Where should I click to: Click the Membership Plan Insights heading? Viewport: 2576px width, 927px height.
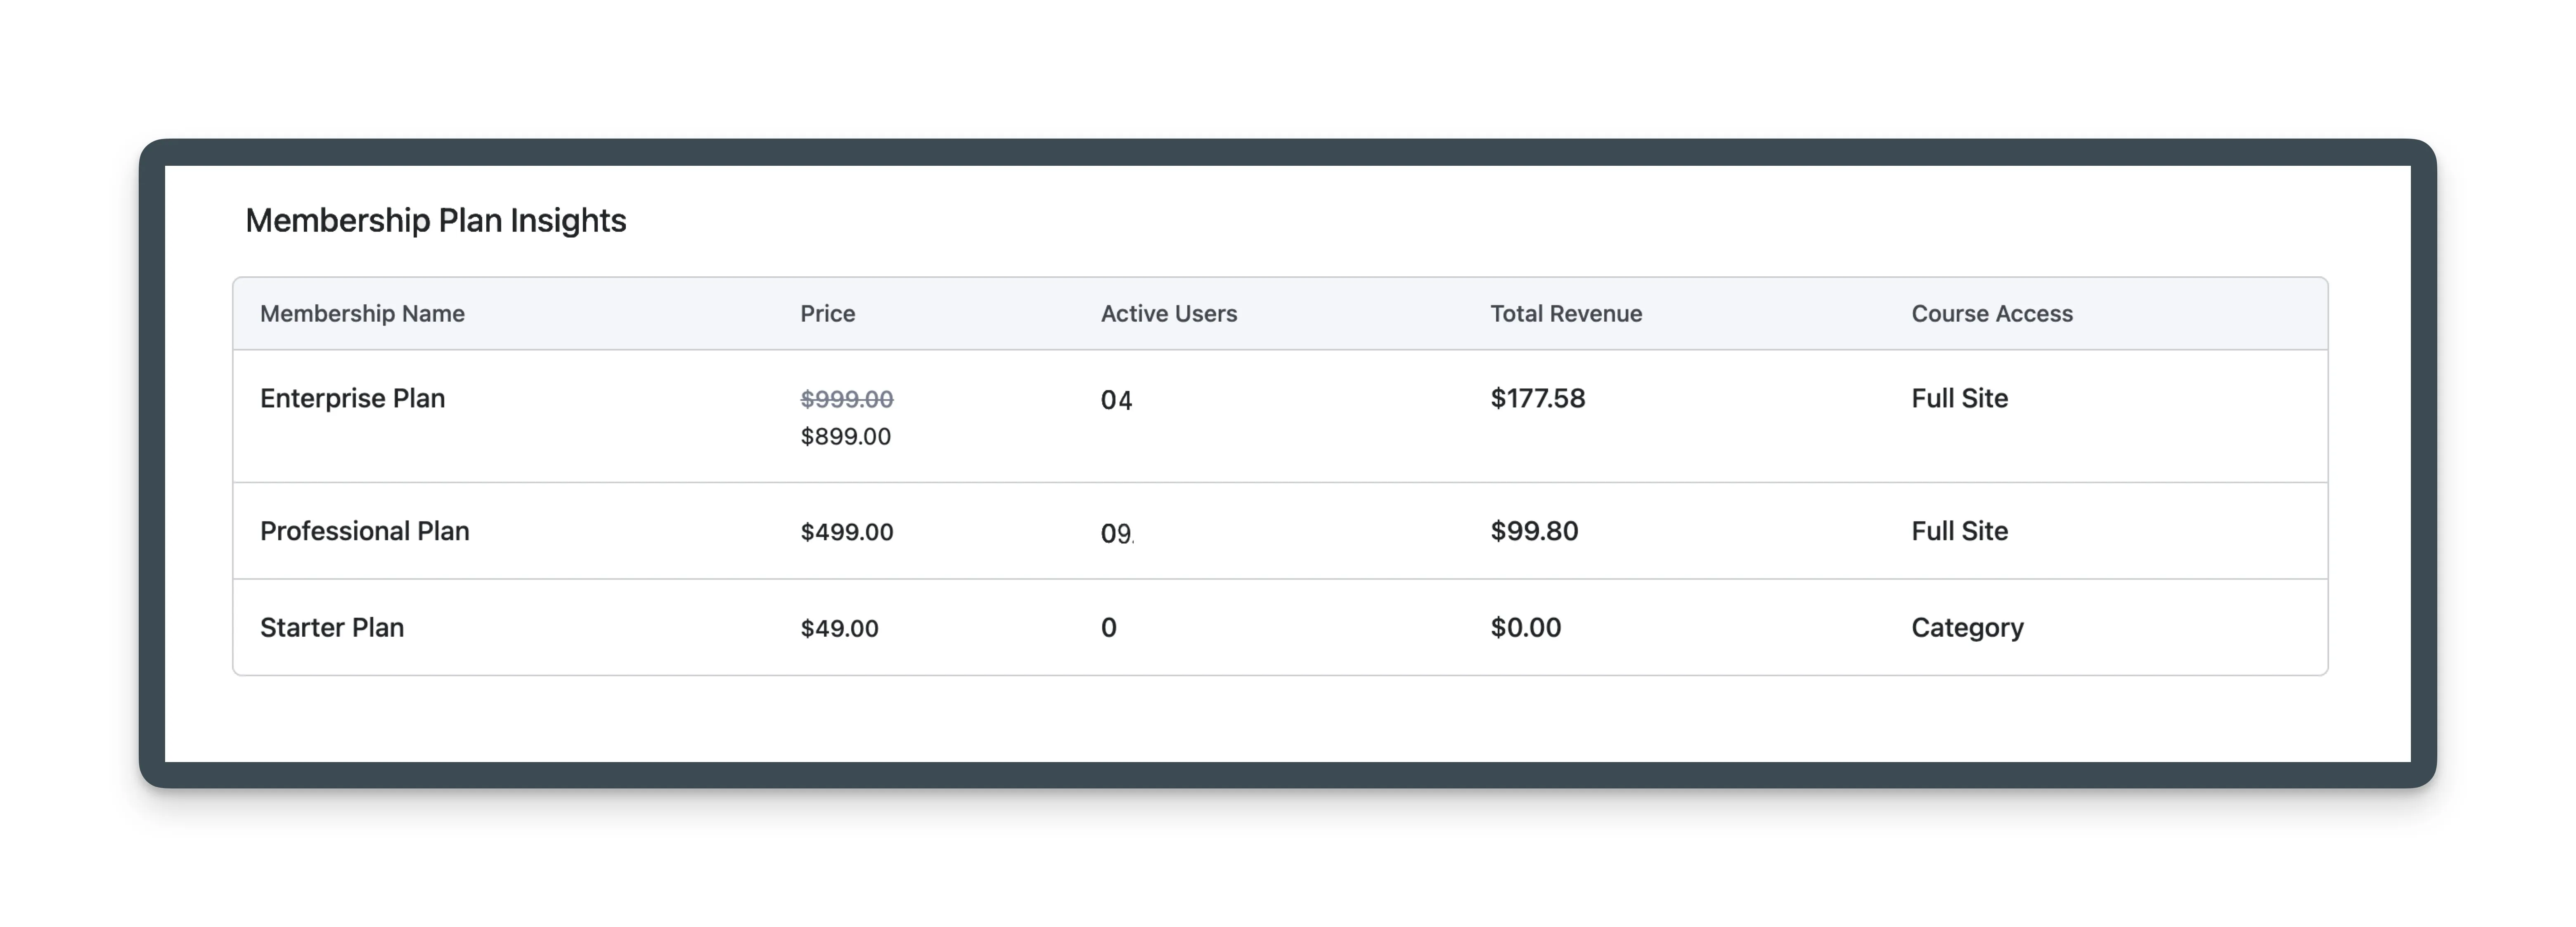coord(435,220)
